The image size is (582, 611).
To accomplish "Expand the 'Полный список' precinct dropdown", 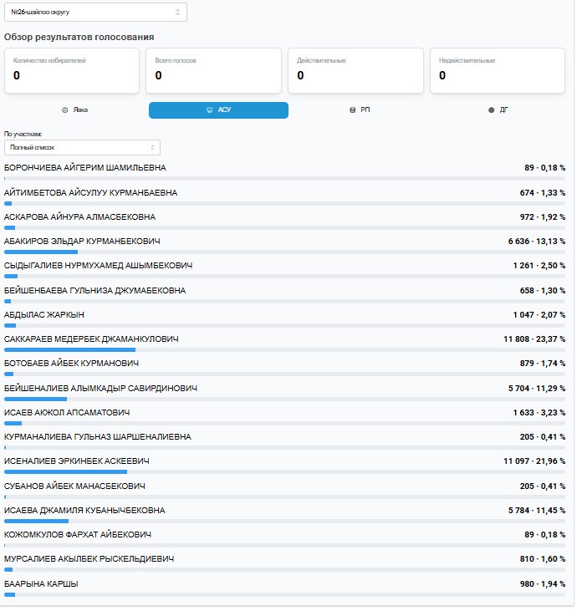I will click(x=82, y=147).
